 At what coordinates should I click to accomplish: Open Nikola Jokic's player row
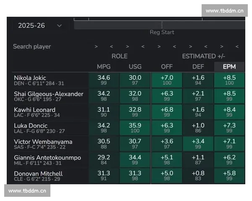(x=30, y=78)
